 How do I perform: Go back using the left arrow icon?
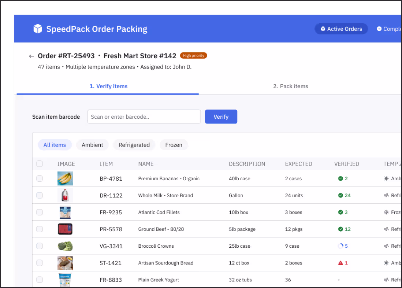point(31,56)
